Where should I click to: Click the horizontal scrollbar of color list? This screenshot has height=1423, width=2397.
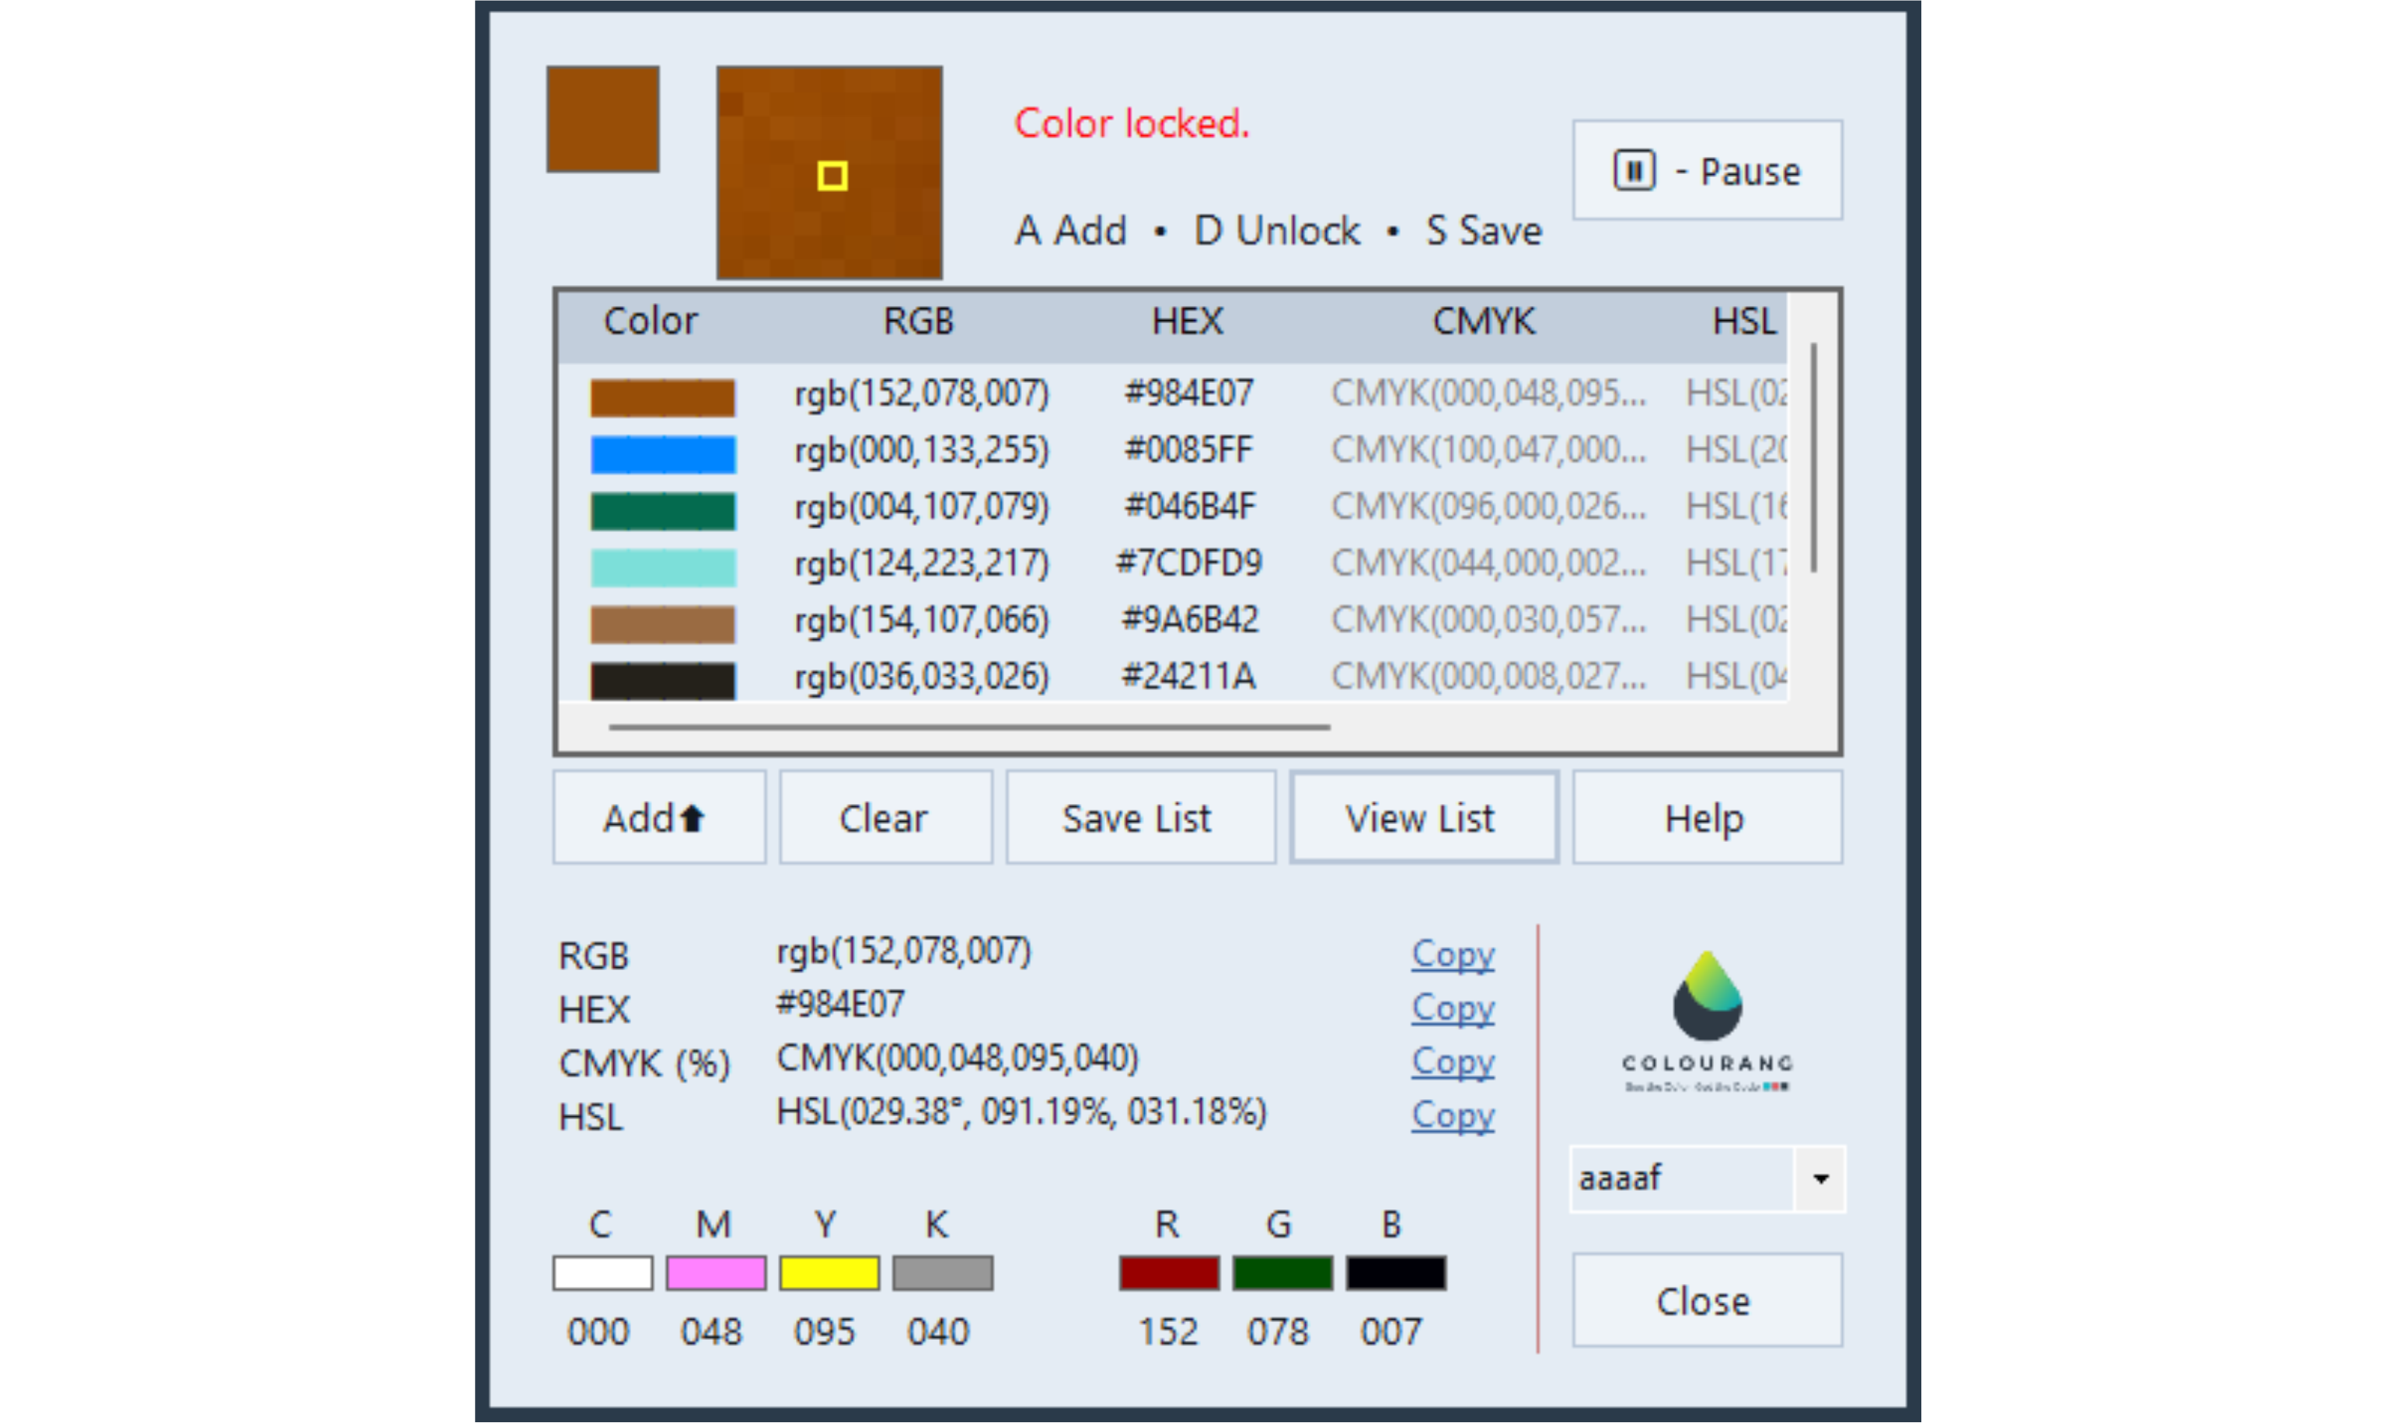tap(968, 727)
